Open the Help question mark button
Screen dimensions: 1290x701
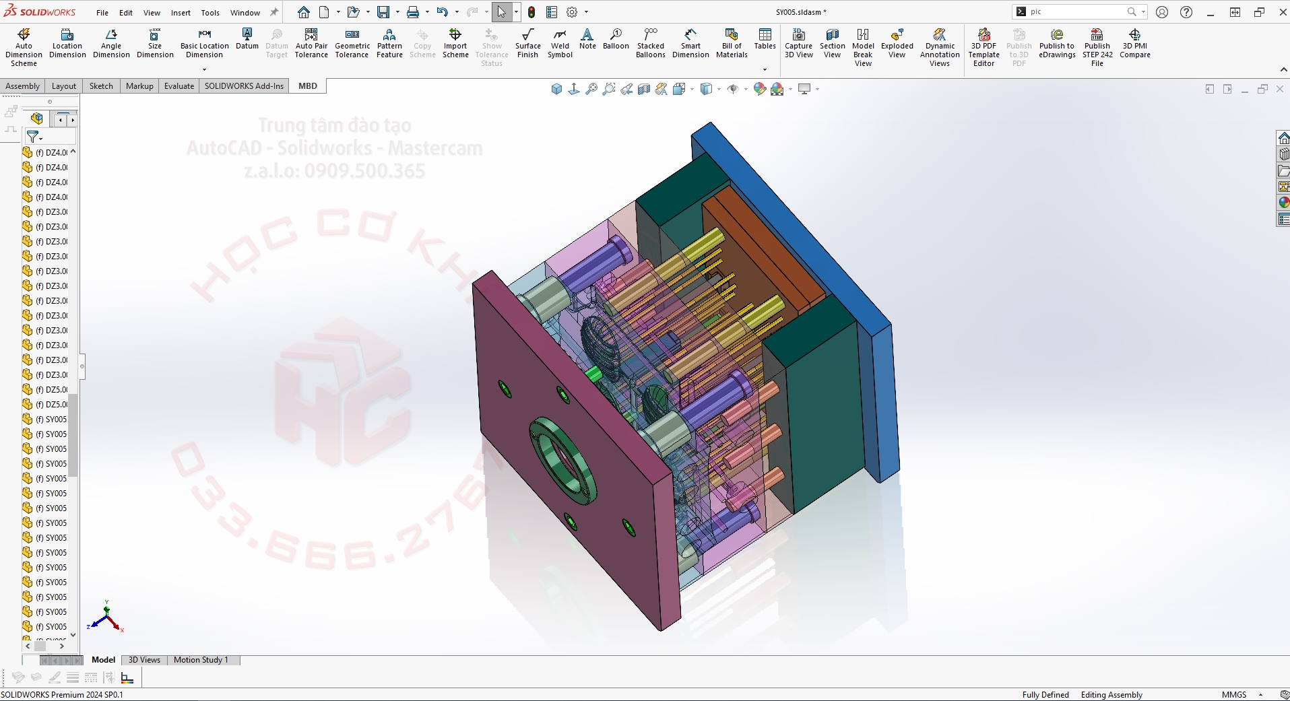click(1186, 12)
